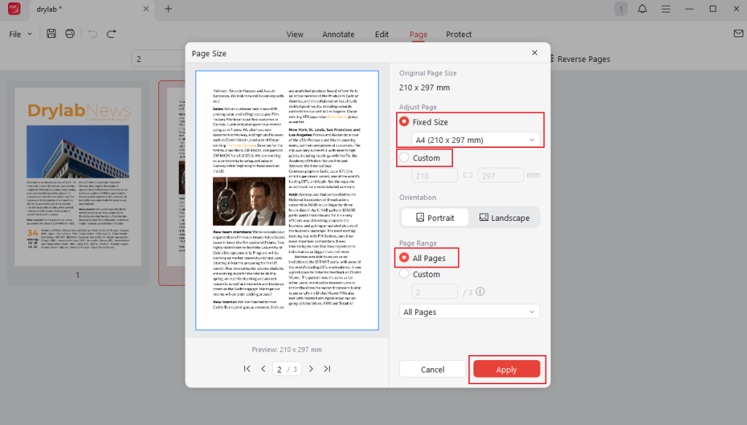Open the All Pages range dropdown
The image size is (747, 425).
click(x=470, y=311)
